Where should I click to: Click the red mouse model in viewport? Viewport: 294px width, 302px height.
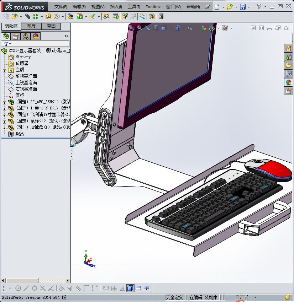269,169
